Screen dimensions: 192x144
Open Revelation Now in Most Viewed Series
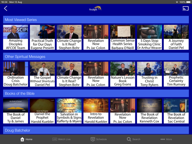click(96, 37)
